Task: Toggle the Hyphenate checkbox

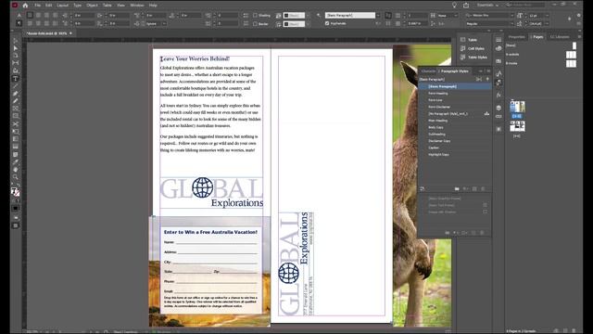Action: point(327,23)
